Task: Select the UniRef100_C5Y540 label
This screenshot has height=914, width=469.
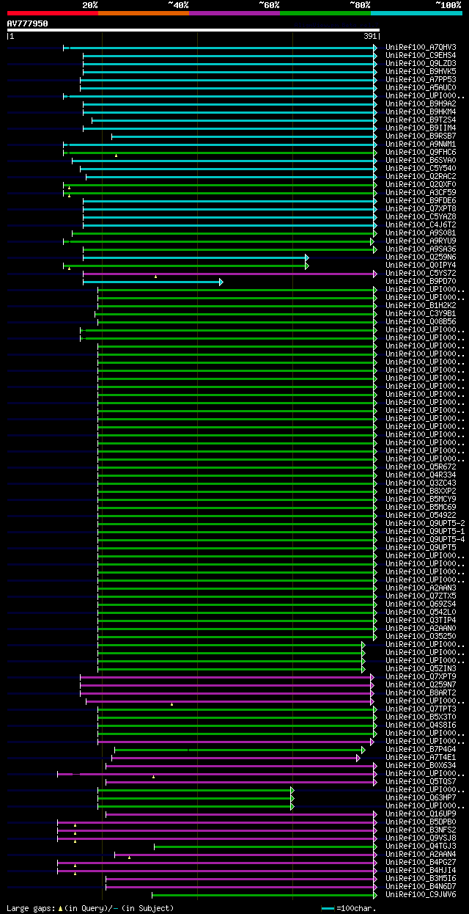Action: (421, 168)
